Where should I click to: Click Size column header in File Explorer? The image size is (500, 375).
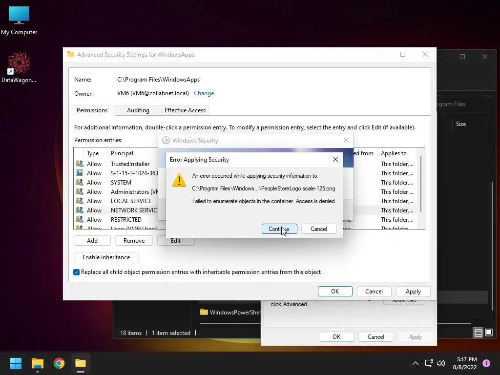[x=461, y=124]
